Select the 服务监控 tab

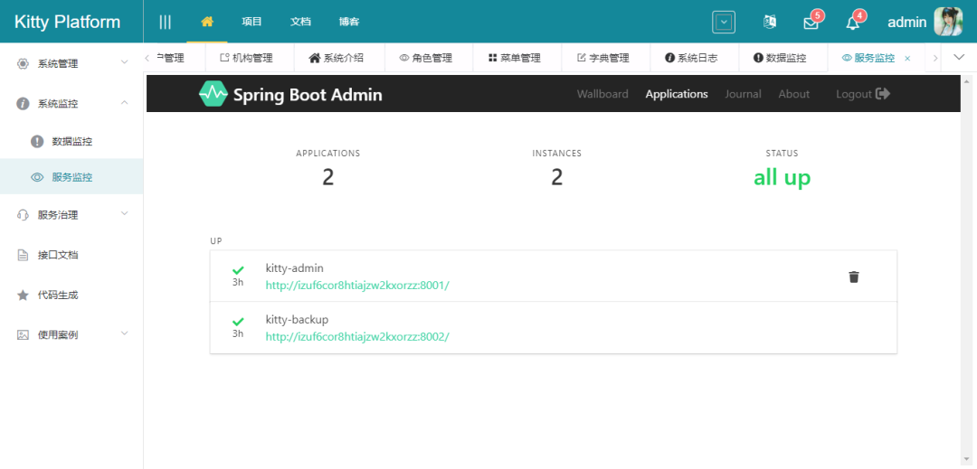click(x=874, y=58)
